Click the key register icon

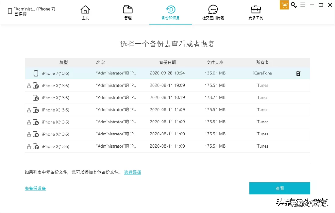coord(294,5)
